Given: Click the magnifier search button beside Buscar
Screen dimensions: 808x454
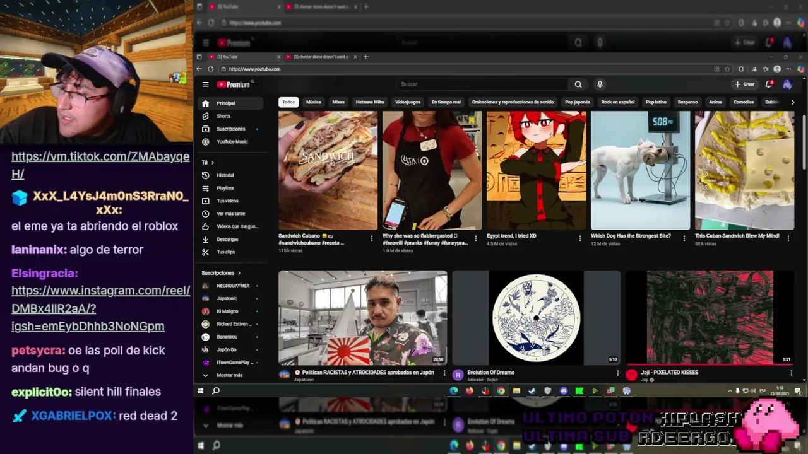Looking at the screenshot, I should (x=578, y=84).
